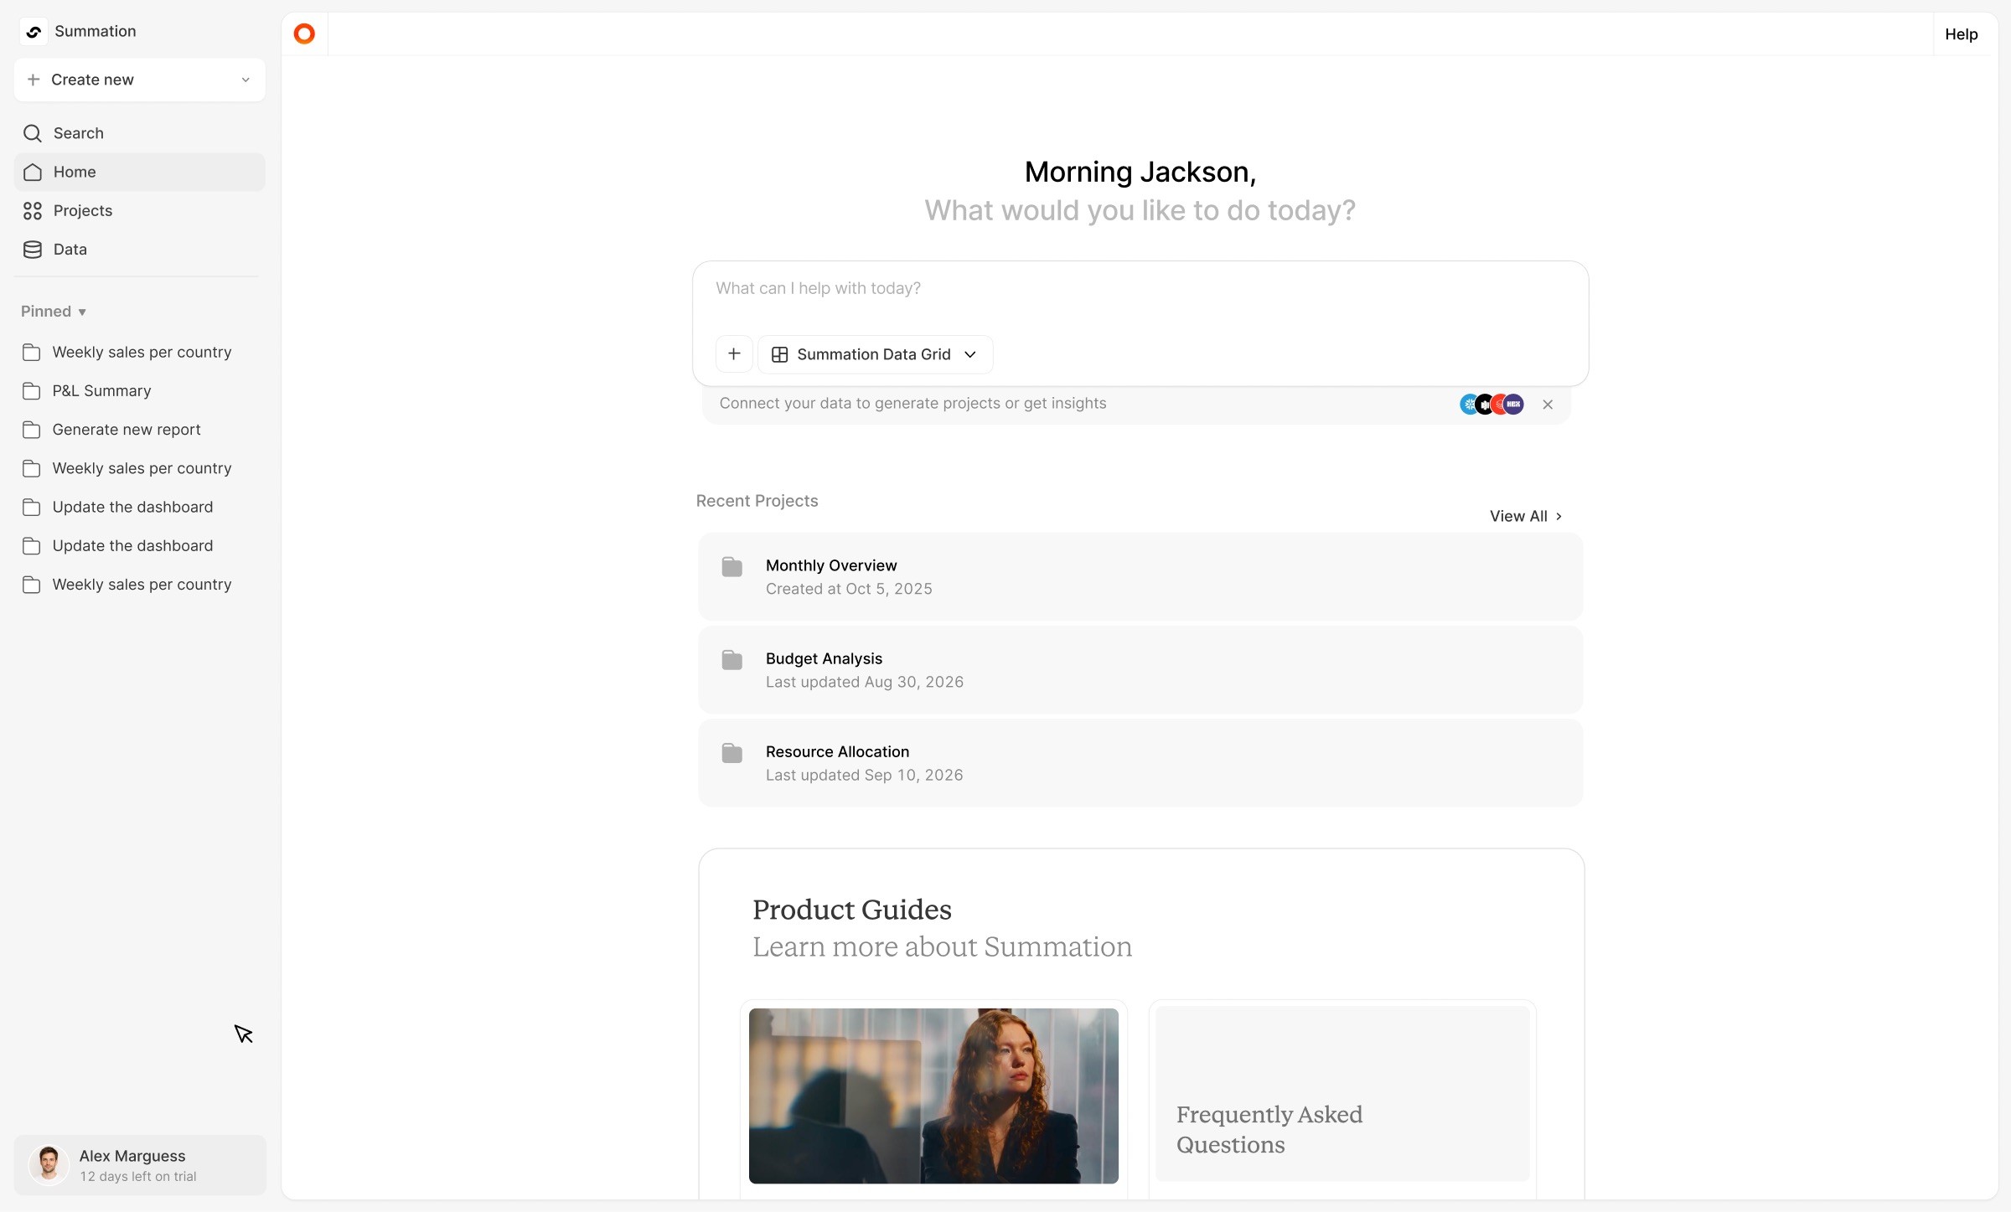The width and height of the screenshot is (2011, 1212).
Task: Click the orange circle icon in top bar
Action: pos(304,34)
